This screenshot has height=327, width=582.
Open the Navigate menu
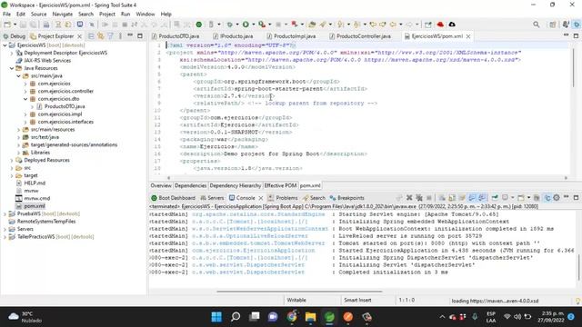(x=63, y=15)
